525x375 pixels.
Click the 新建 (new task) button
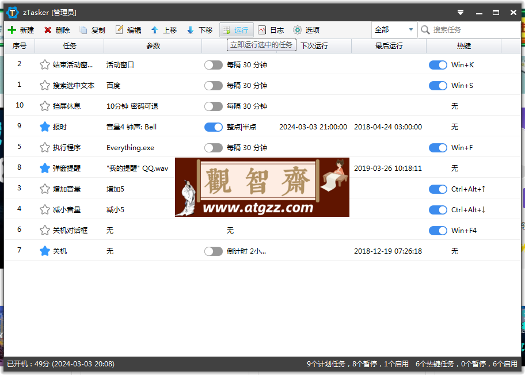click(x=21, y=30)
